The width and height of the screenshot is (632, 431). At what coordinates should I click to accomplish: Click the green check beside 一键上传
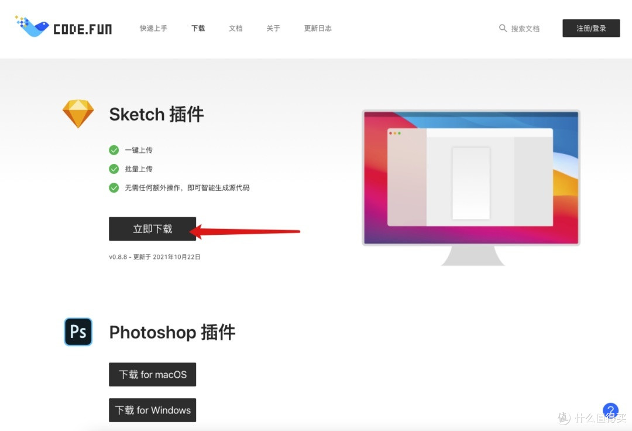pyautogui.click(x=114, y=150)
